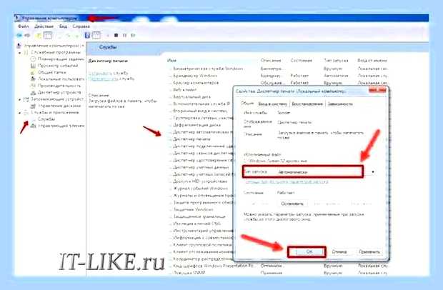This screenshot has width=443, height=290.
Task: Select the Вторичный вход в систему service
Action: tap(200, 111)
